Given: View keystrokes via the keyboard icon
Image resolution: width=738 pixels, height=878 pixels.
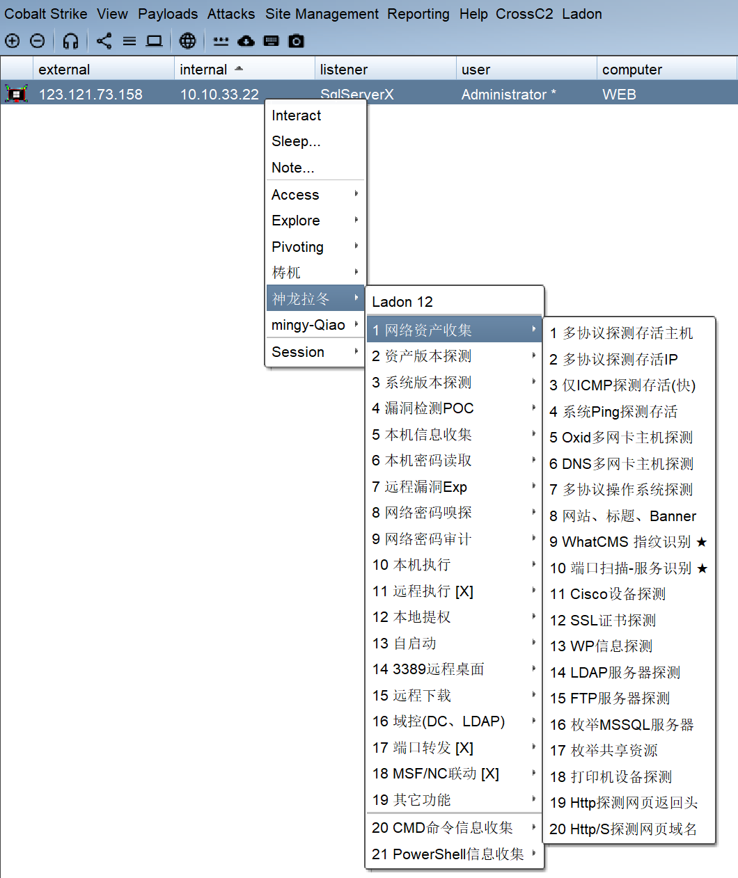Looking at the screenshot, I should point(272,41).
